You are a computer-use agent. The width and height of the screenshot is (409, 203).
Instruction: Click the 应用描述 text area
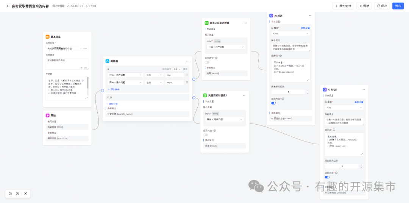67,64
